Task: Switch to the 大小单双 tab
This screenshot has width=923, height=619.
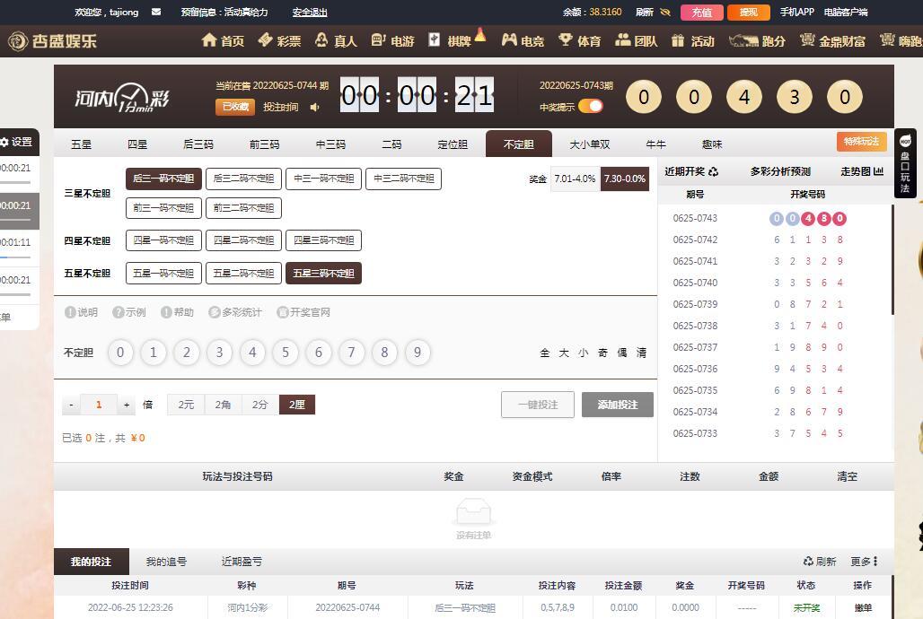Action: [589, 144]
